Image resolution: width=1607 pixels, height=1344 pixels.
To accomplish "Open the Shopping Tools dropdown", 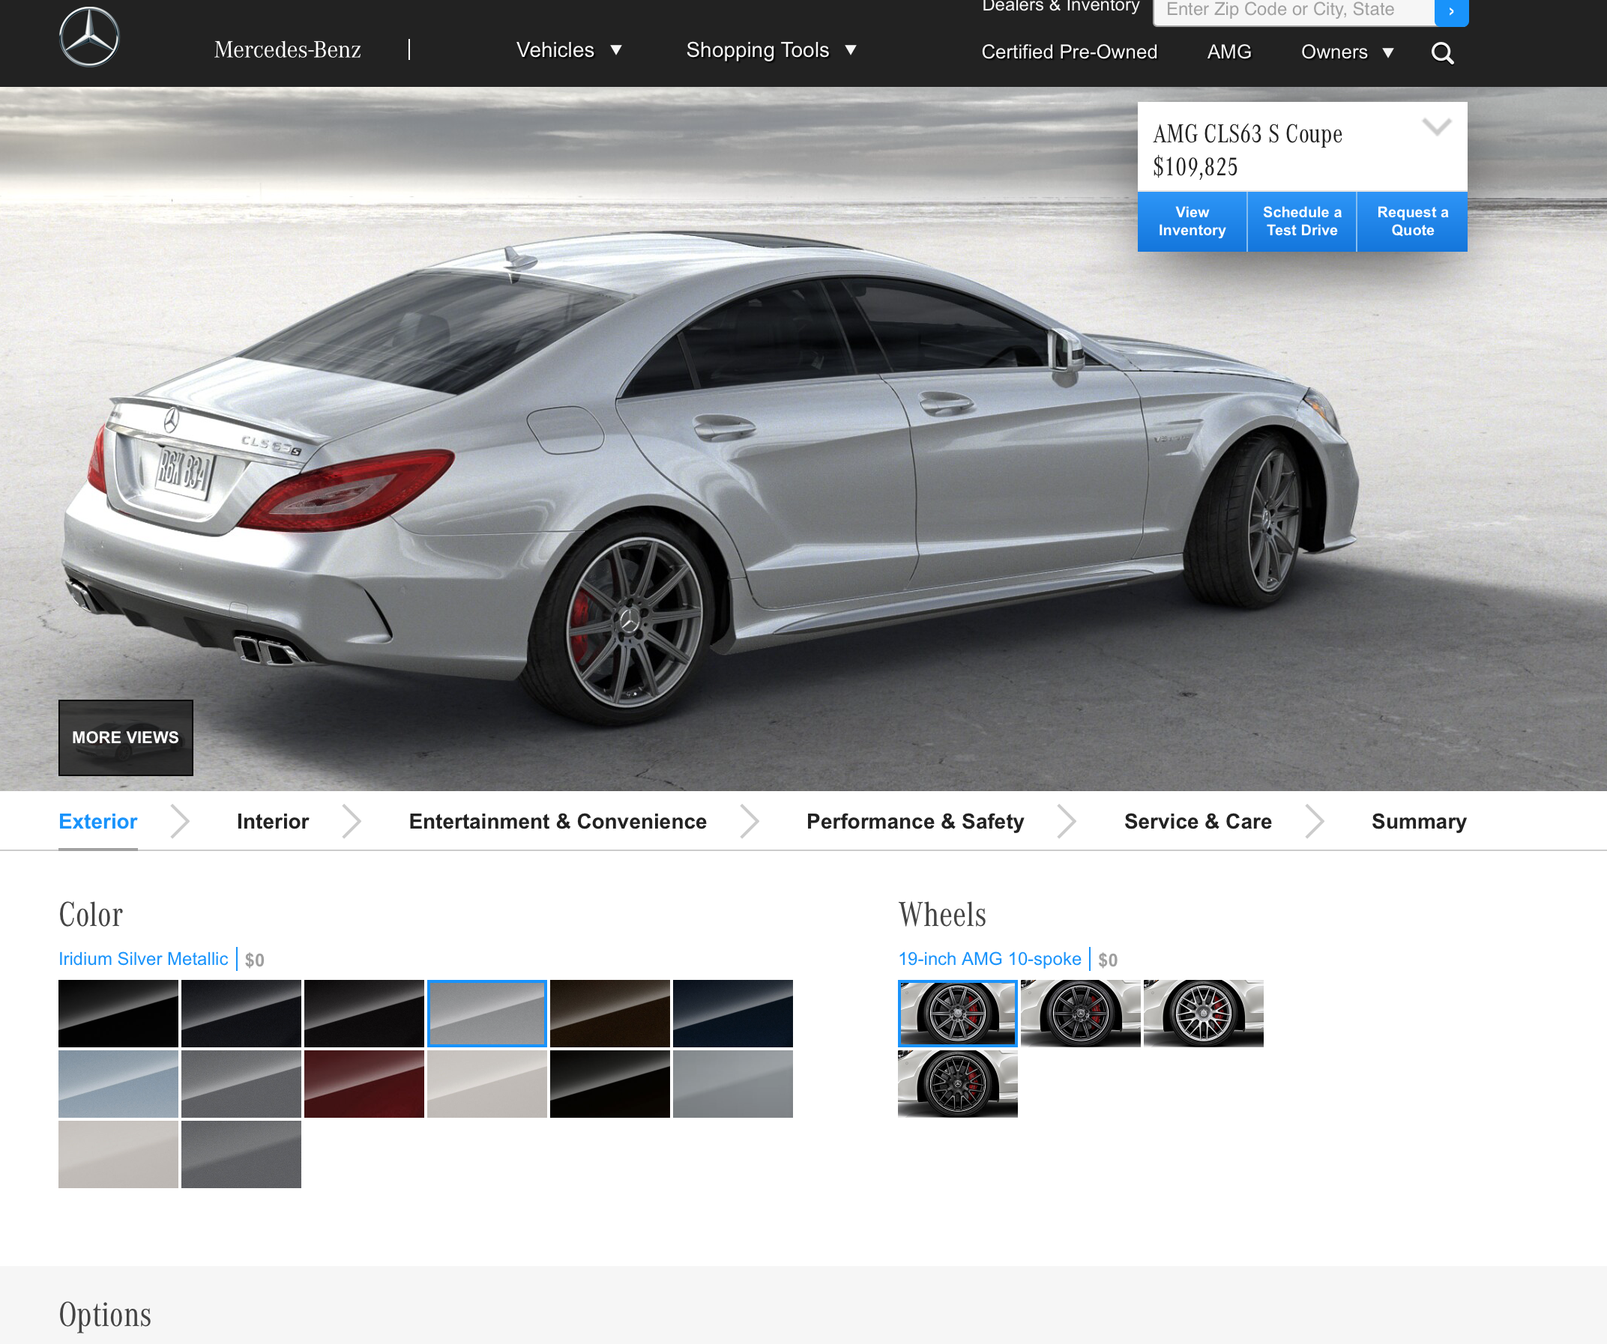I will click(x=771, y=50).
